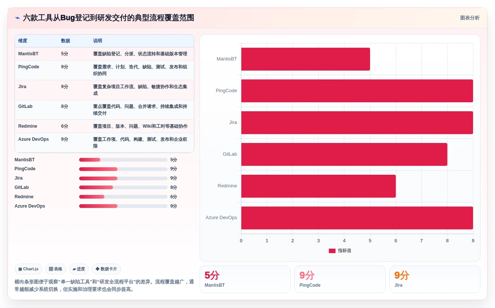
Task: Select the Jira table row name
Action: pos(22,87)
